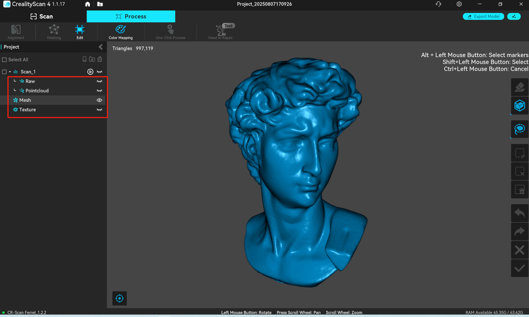Open the Color Mapping tool
The height and width of the screenshot is (317, 529).
(121, 31)
